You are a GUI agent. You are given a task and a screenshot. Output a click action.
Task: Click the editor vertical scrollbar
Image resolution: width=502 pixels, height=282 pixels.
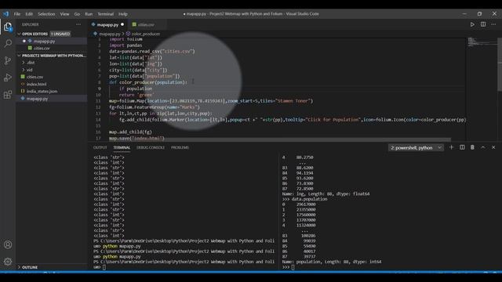point(500,64)
